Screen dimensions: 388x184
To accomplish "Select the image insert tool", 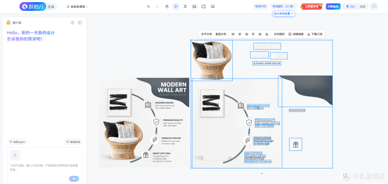I will pos(194,7).
